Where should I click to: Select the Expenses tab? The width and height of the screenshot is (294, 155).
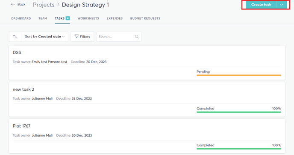point(115,18)
